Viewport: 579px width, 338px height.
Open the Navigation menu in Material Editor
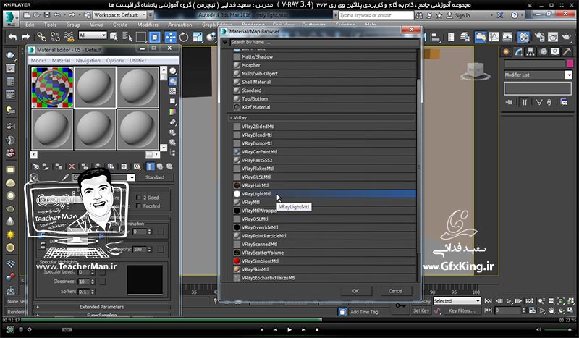(88, 60)
